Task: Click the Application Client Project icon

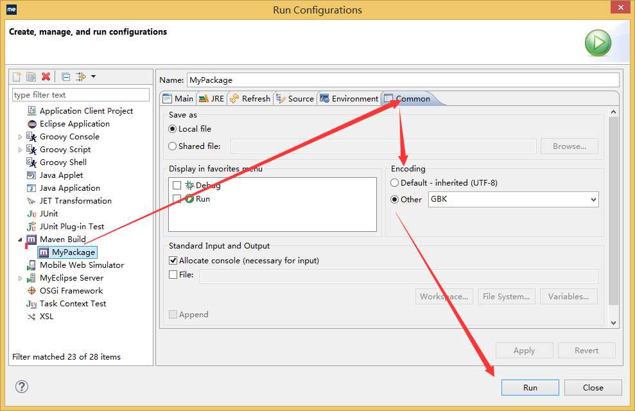Action: tap(31, 110)
